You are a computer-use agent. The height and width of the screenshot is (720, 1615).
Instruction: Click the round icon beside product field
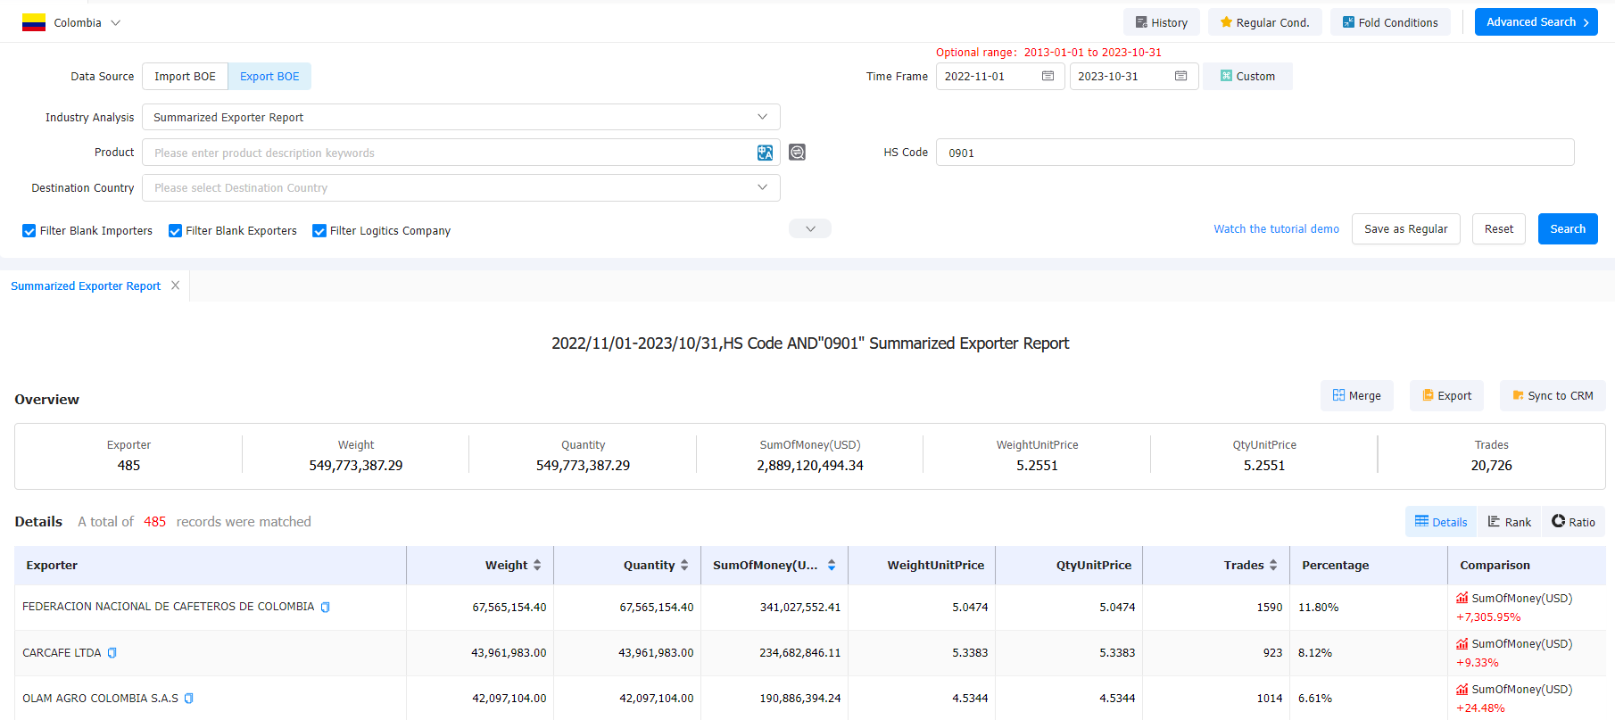pyautogui.click(x=798, y=153)
